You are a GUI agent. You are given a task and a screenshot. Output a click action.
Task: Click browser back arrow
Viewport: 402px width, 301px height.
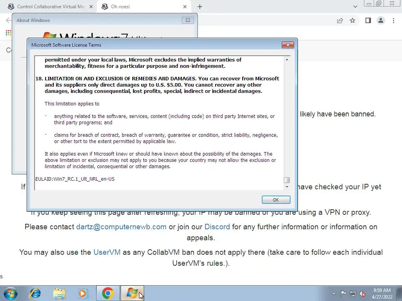[9, 20]
